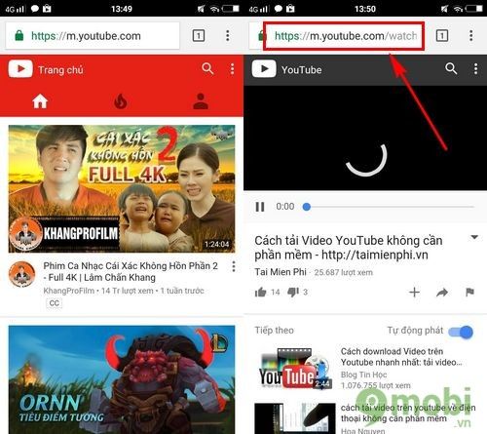Open Chrome overflow menu on right phone
The image size is (487, 434).
(x=471, y=35)
